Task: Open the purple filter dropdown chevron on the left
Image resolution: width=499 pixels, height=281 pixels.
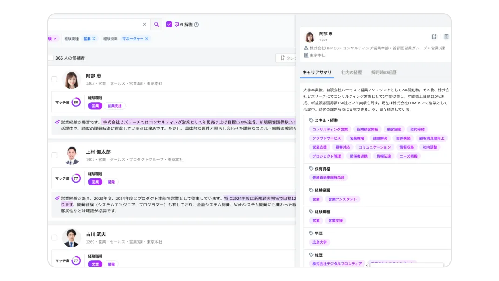Action: [x=54, y=38]
